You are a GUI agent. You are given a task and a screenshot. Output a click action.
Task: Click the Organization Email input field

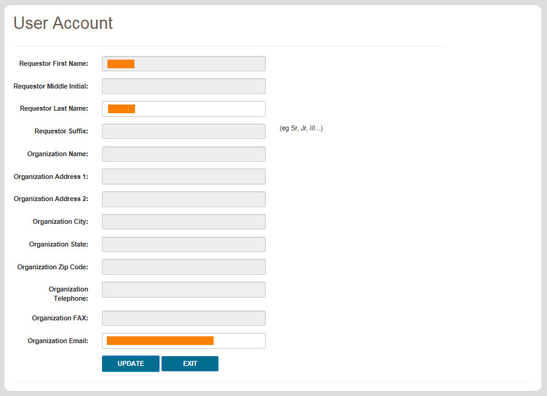184,340
